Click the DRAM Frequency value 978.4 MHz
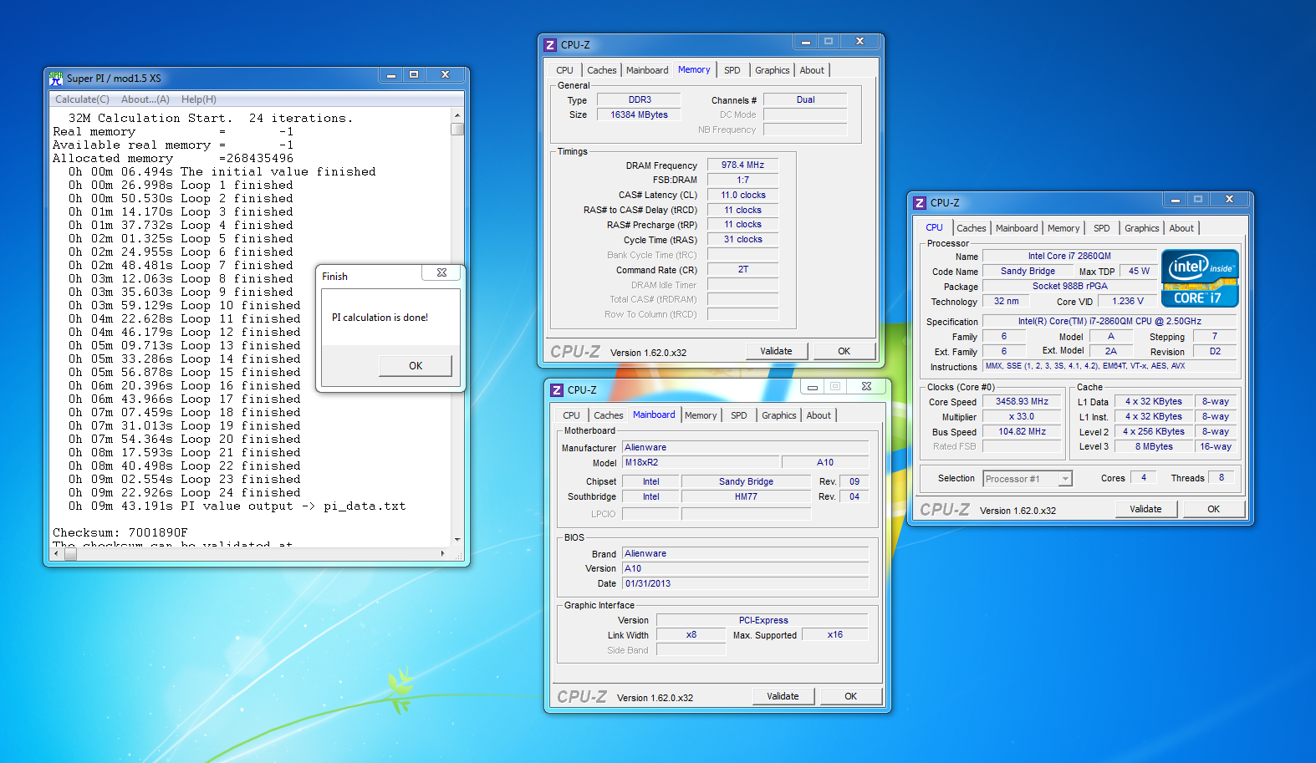 coord(743,165)
